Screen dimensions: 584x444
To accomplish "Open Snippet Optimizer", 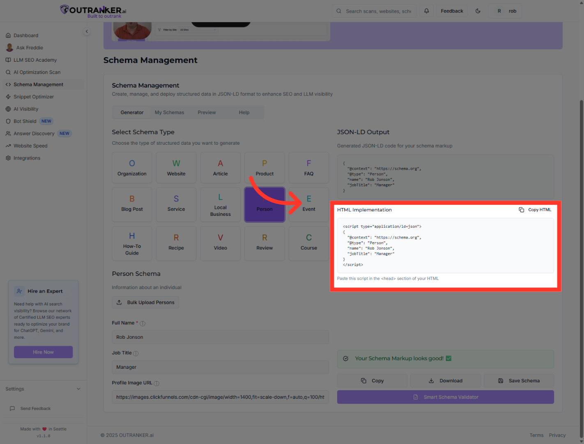I will tap(43, 97).
